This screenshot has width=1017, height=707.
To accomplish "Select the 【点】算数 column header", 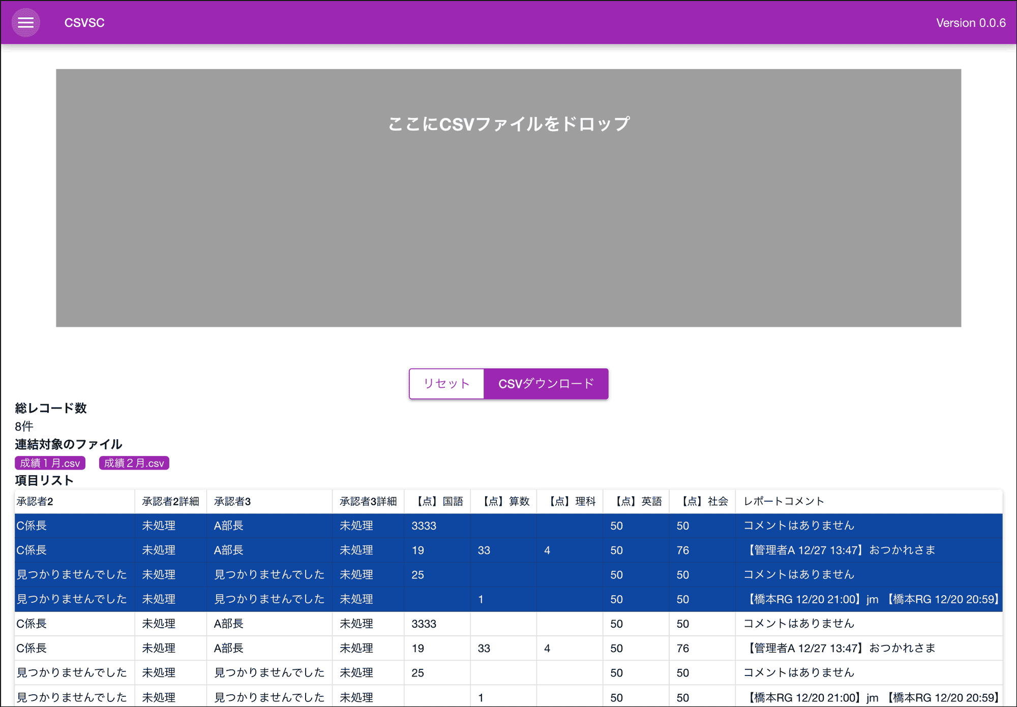I will 506,501.
